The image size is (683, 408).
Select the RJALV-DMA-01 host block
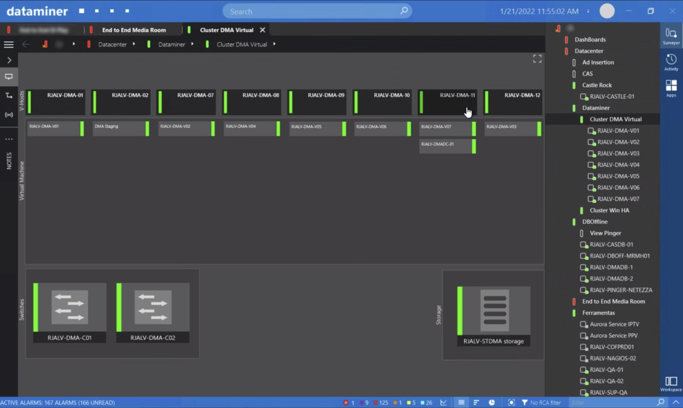tap(55, 102)
